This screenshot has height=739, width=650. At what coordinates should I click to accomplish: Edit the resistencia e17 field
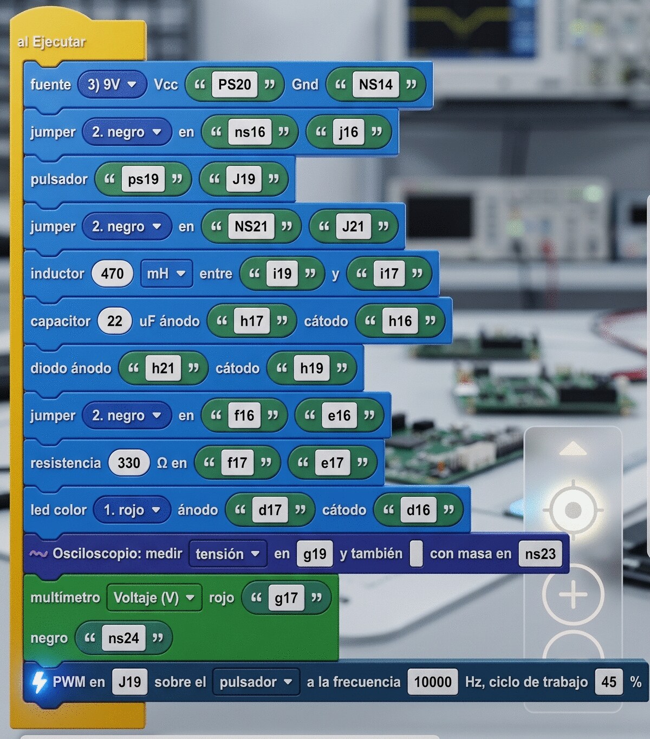[332, 463]
